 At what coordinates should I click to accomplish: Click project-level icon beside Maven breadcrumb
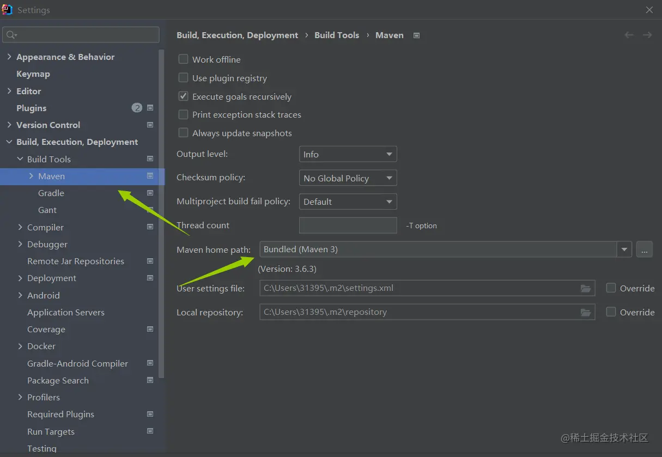[417, 35]
